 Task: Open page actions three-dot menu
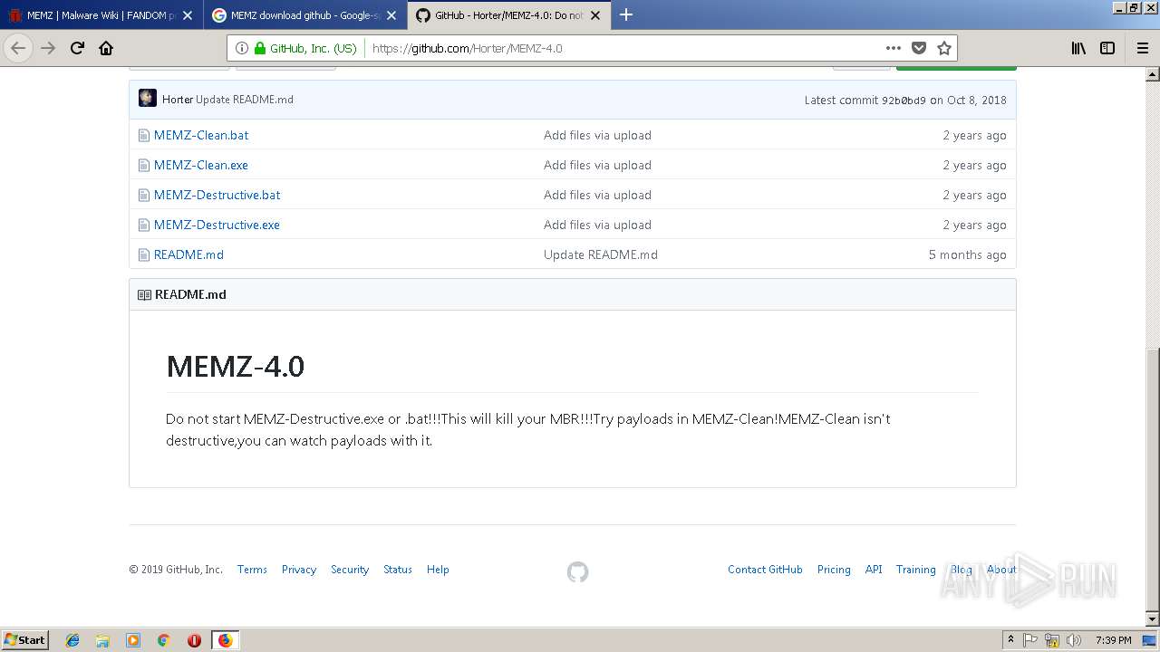pyautogui.click(x=894, y=48)
